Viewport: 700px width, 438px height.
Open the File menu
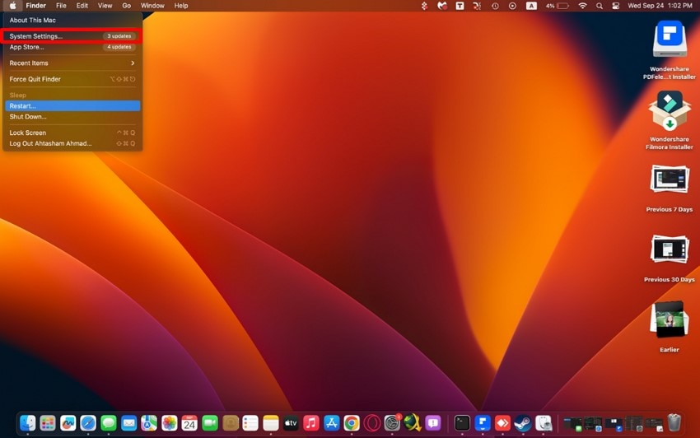(x=61, y=6)
